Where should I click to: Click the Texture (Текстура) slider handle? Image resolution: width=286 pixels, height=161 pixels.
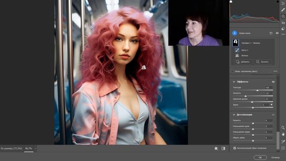pyautogui.click(x=257, y=90)
